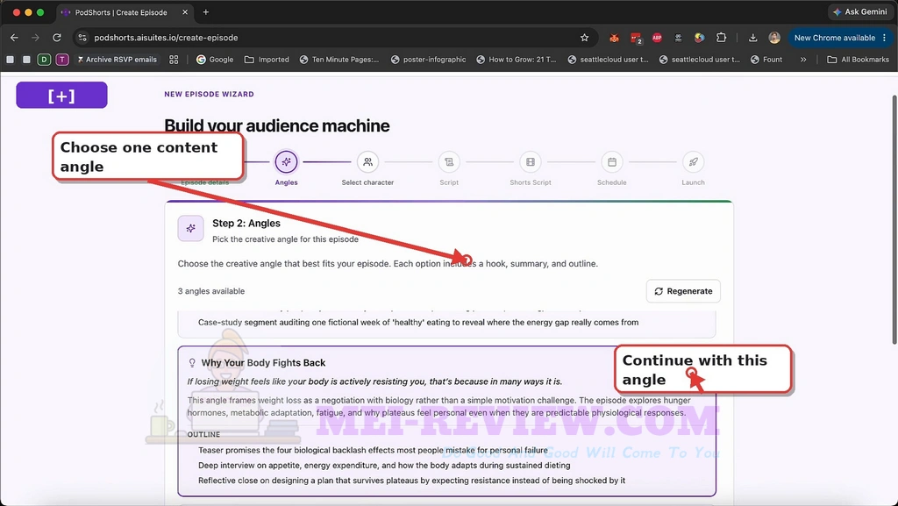Jump to the Launch rocket step

[x=693, y=162]
